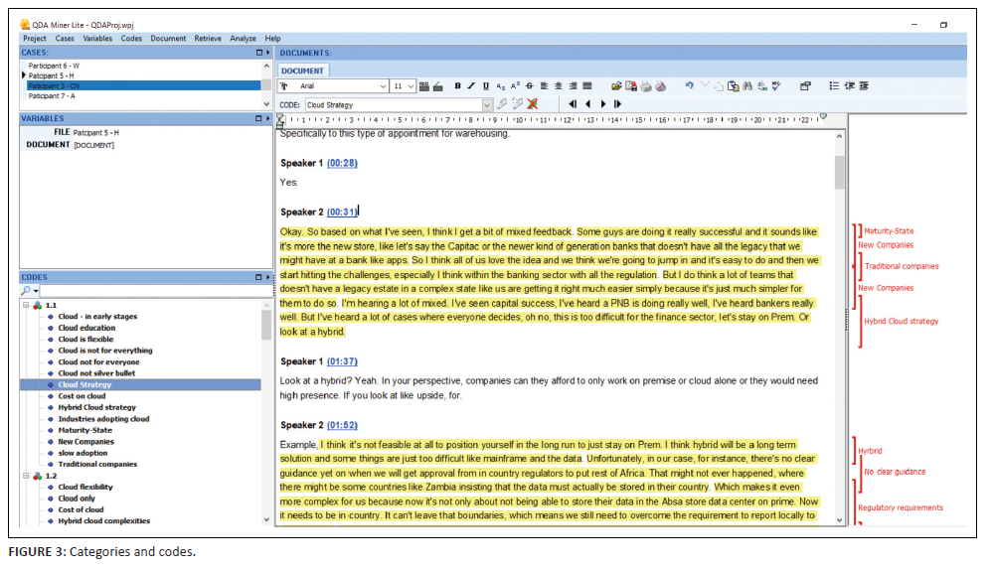Toggle italic formatting in document toolbar

471,86
